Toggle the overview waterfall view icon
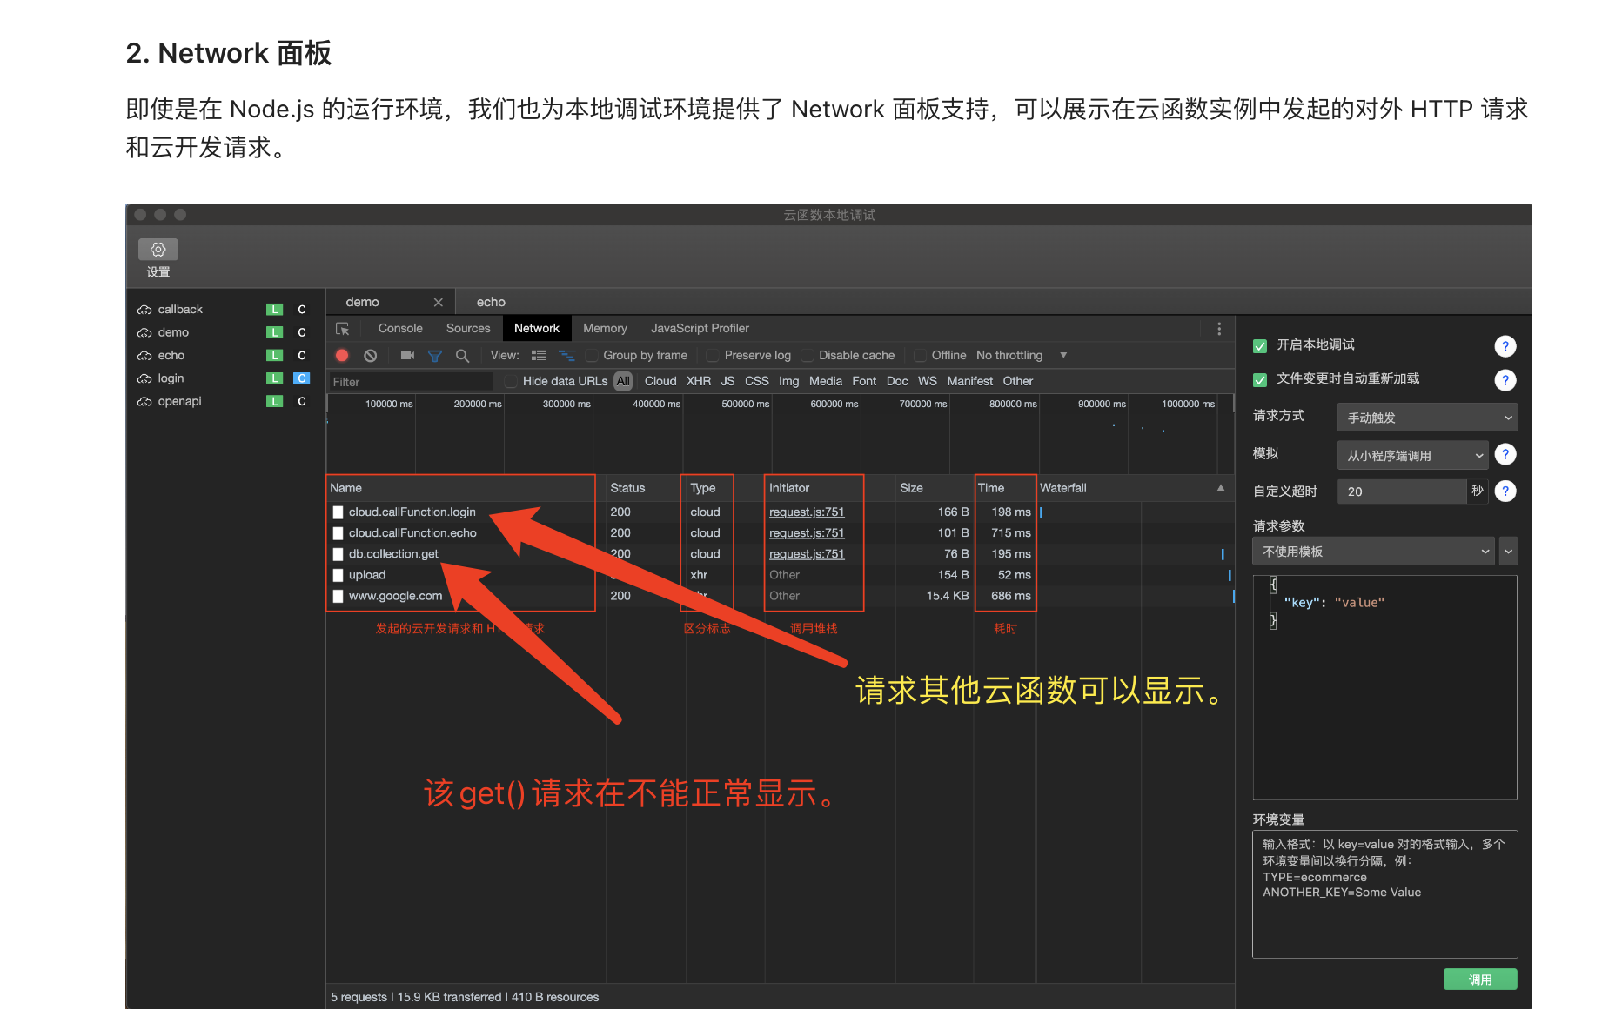 (566, 355)
